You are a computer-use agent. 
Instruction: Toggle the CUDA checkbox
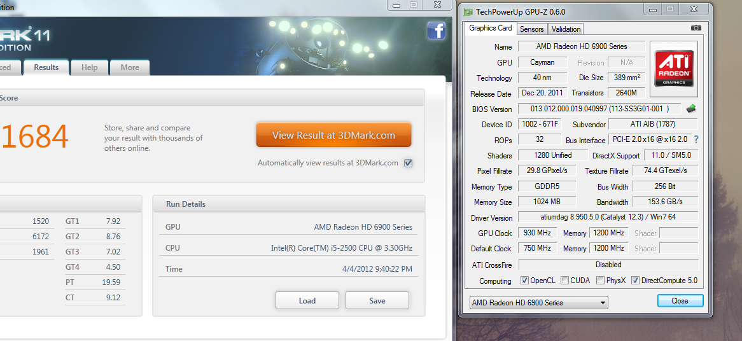pyautogui.click(x=564, y=281)
